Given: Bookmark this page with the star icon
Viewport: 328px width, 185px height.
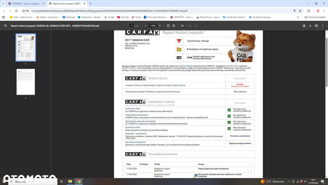Looking at the screenshot, I should point(300,11).
